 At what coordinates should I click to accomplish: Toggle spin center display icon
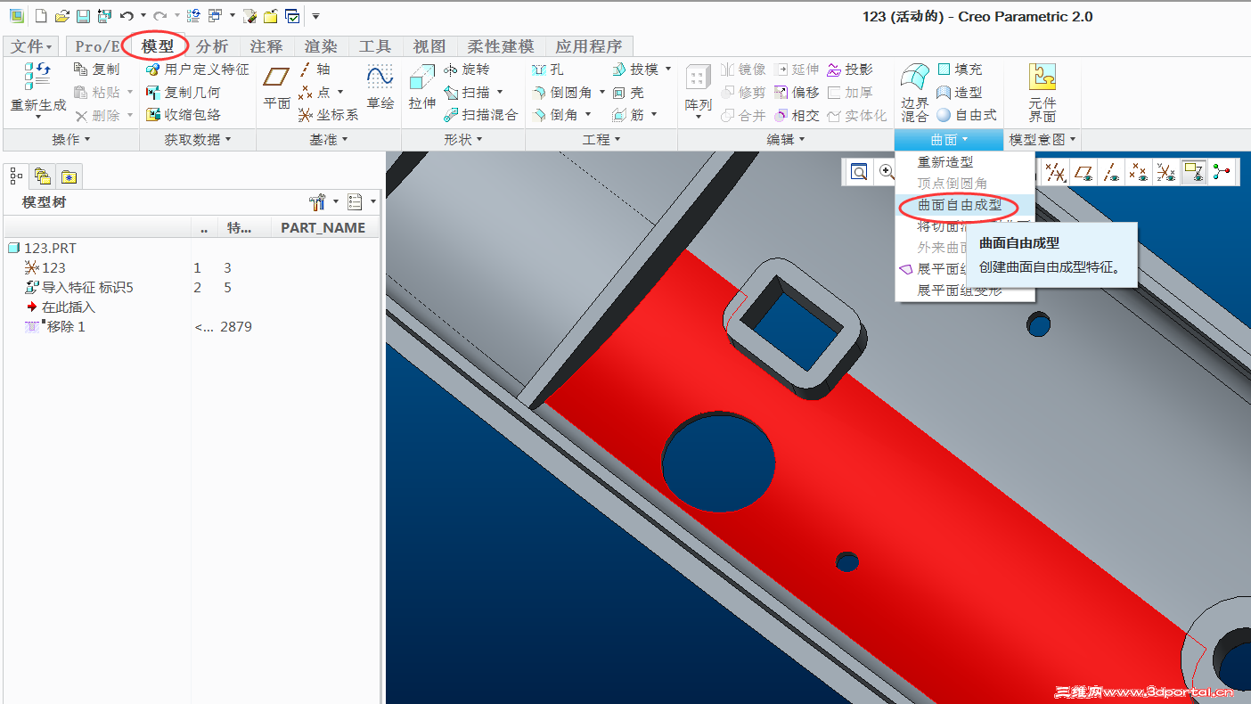tap(1222, 173)
